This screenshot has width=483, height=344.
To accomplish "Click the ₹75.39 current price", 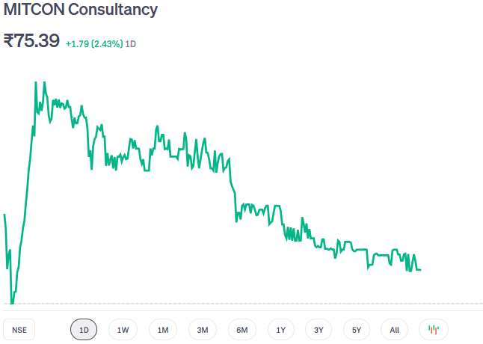I will click(x=31, y=41).
